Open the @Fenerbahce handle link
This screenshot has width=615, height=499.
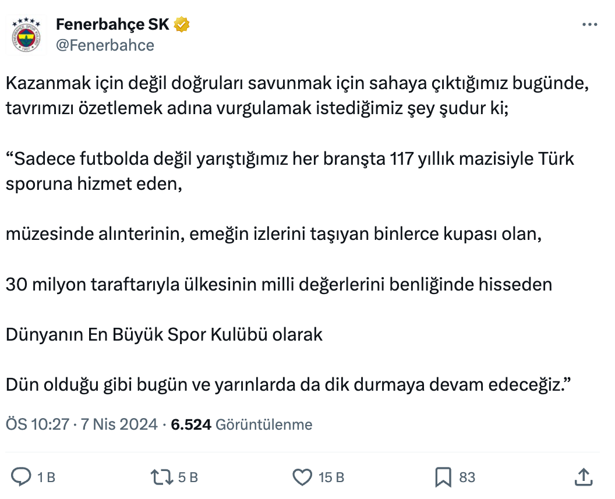pyautogui.click(x=105, y=45)
